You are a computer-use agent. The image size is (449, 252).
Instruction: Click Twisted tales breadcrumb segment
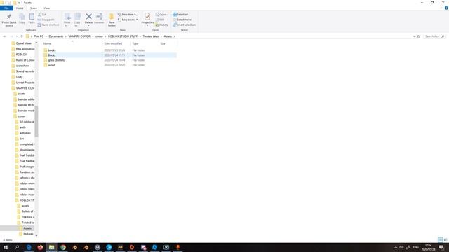coord(151,36)
